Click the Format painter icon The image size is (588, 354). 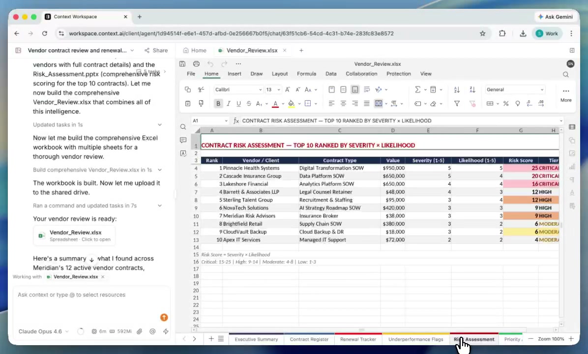[x=201, y=104]
